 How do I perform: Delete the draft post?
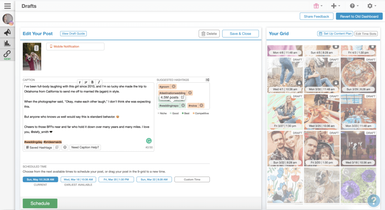[209, 33]
